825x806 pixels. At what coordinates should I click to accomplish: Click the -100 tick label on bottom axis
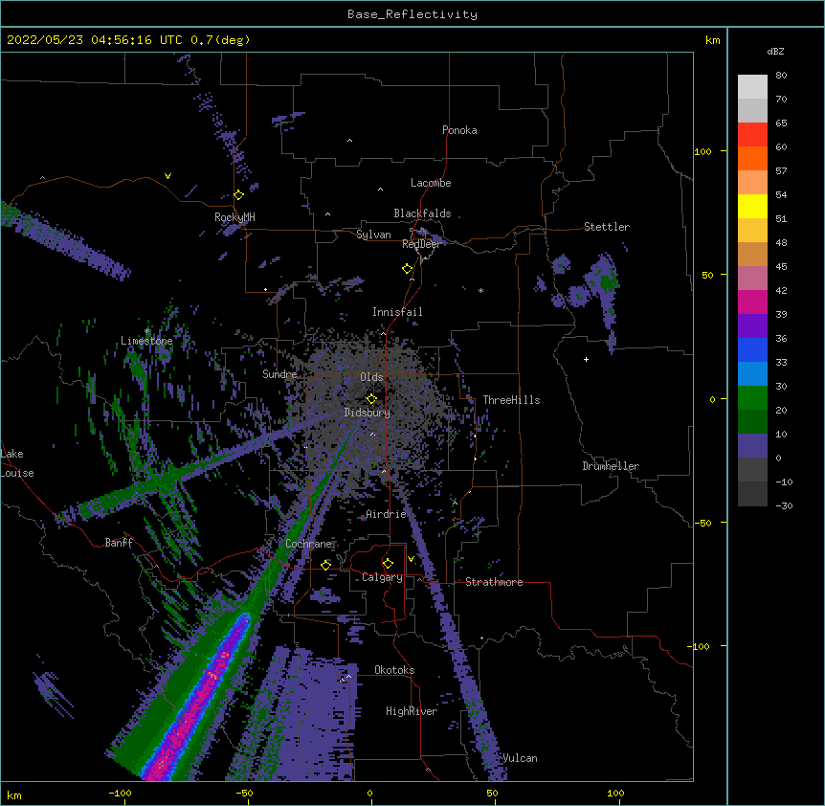(x=120, y=793)
